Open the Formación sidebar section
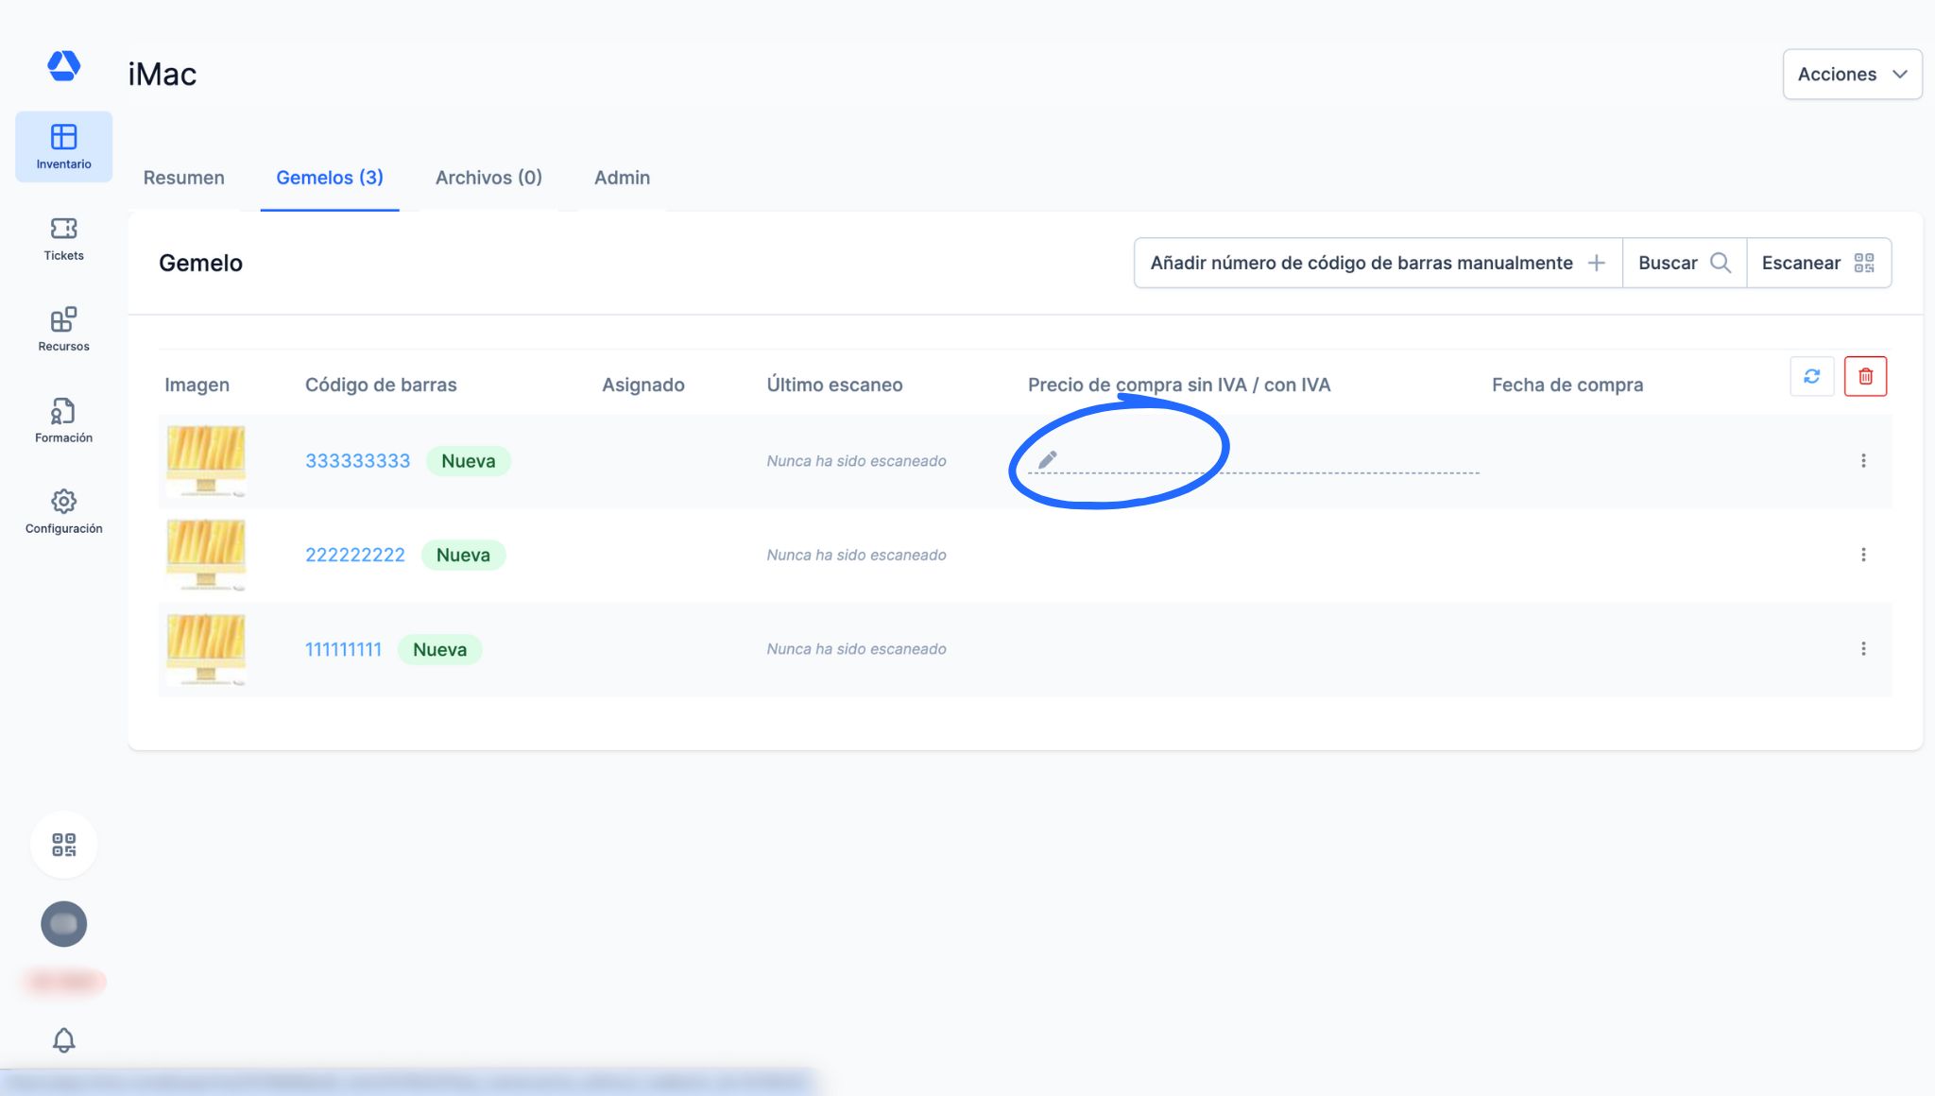The width and height of the screenshot is (1935, 1096). coord(63,420)
